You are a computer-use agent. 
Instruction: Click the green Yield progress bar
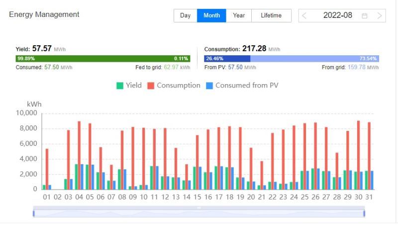pos(99,58)
